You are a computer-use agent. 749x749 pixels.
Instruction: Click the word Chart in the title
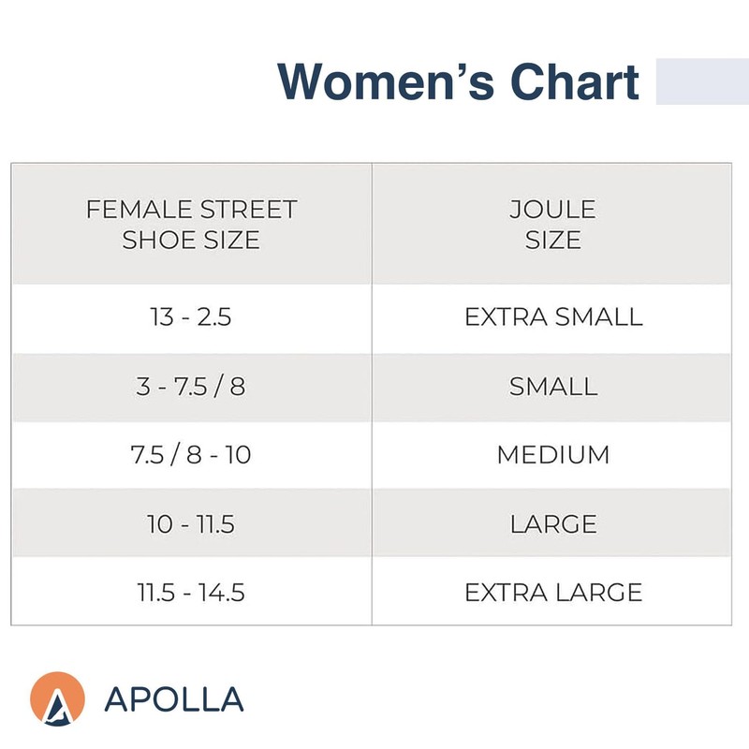point(575,81)
